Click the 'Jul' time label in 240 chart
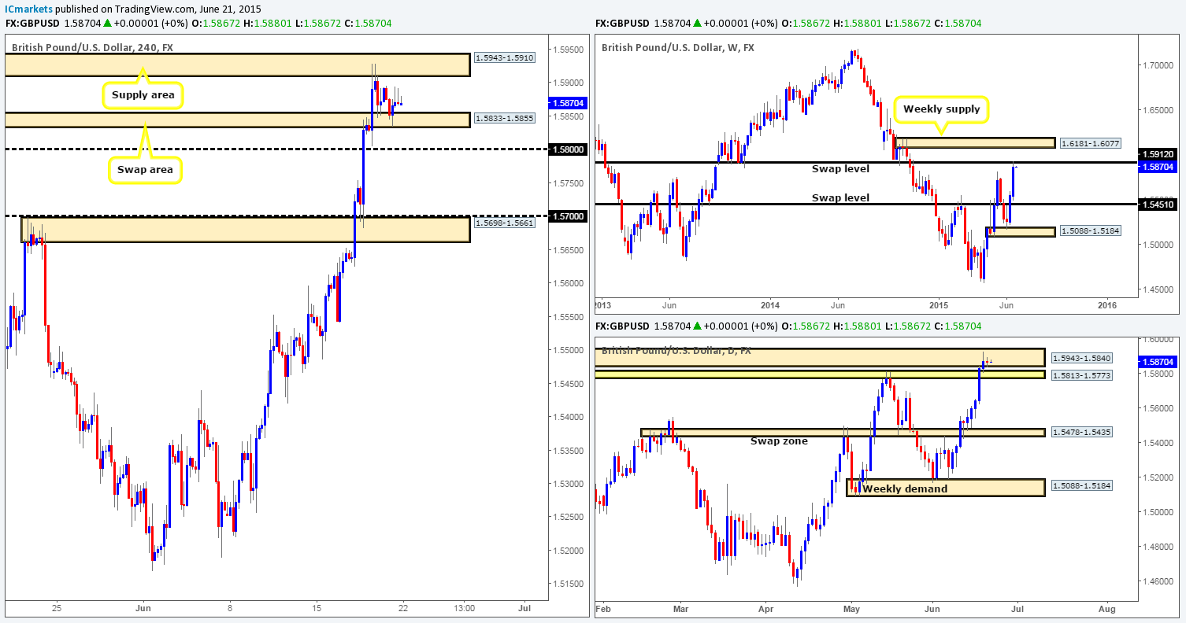The image size is (1186, 623). point(524,608)
